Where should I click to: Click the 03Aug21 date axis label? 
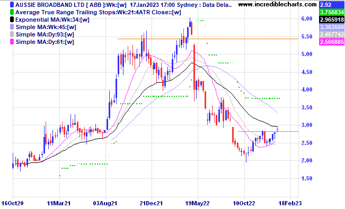point(105,203)
